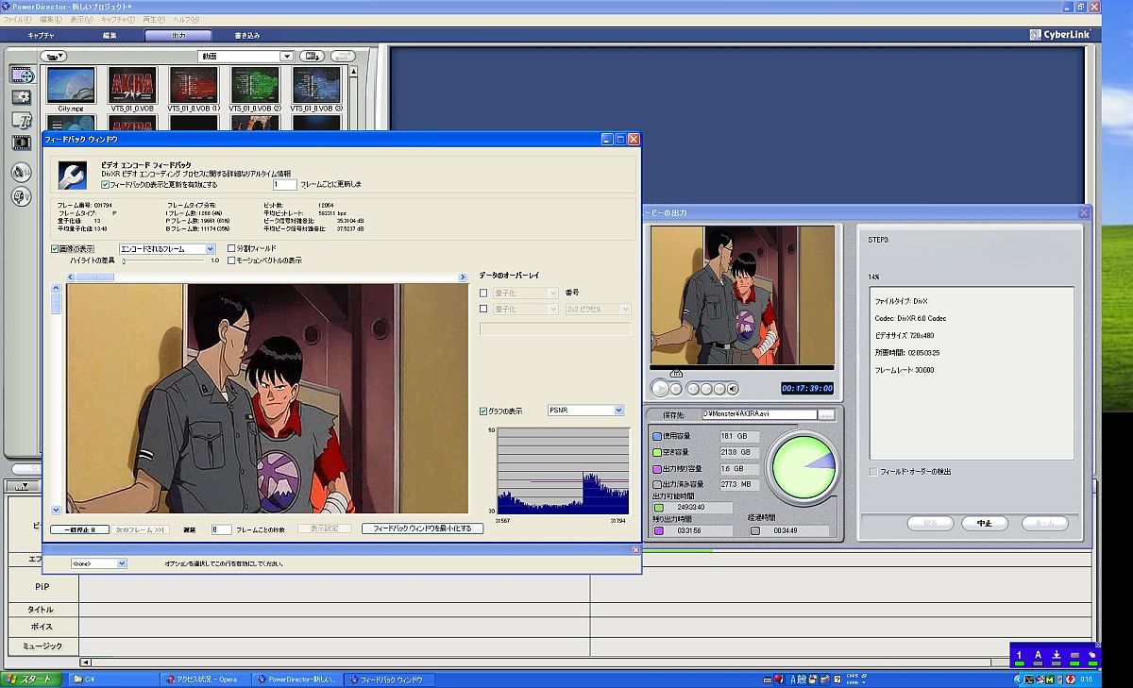
Task: Click the minimize feedback window text button
Action: [422, 529]
